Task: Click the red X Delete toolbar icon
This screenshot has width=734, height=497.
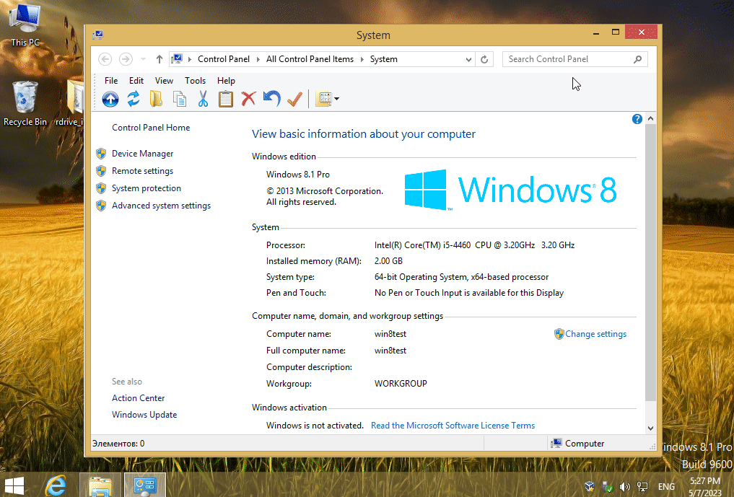Action: tap(248, 99)
